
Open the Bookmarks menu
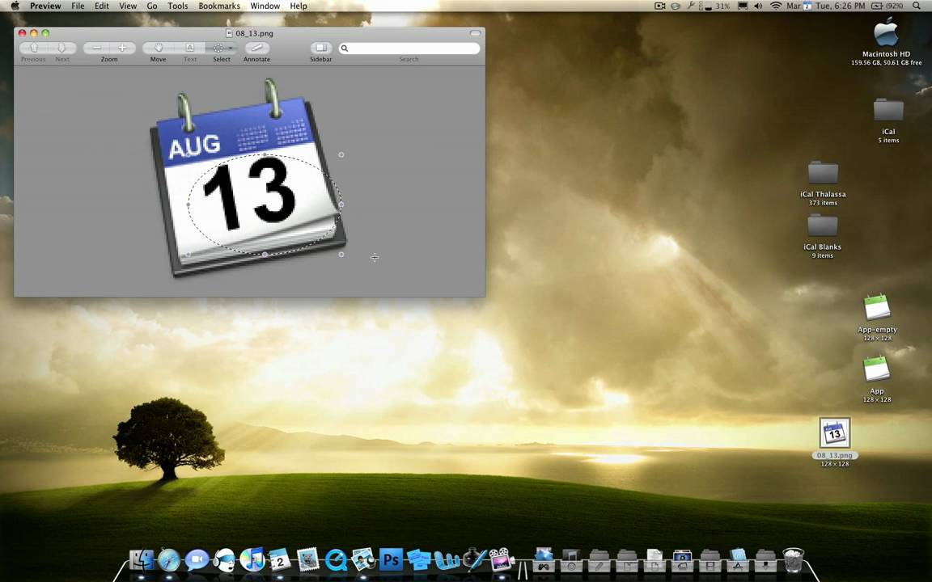tap(218, 6)
